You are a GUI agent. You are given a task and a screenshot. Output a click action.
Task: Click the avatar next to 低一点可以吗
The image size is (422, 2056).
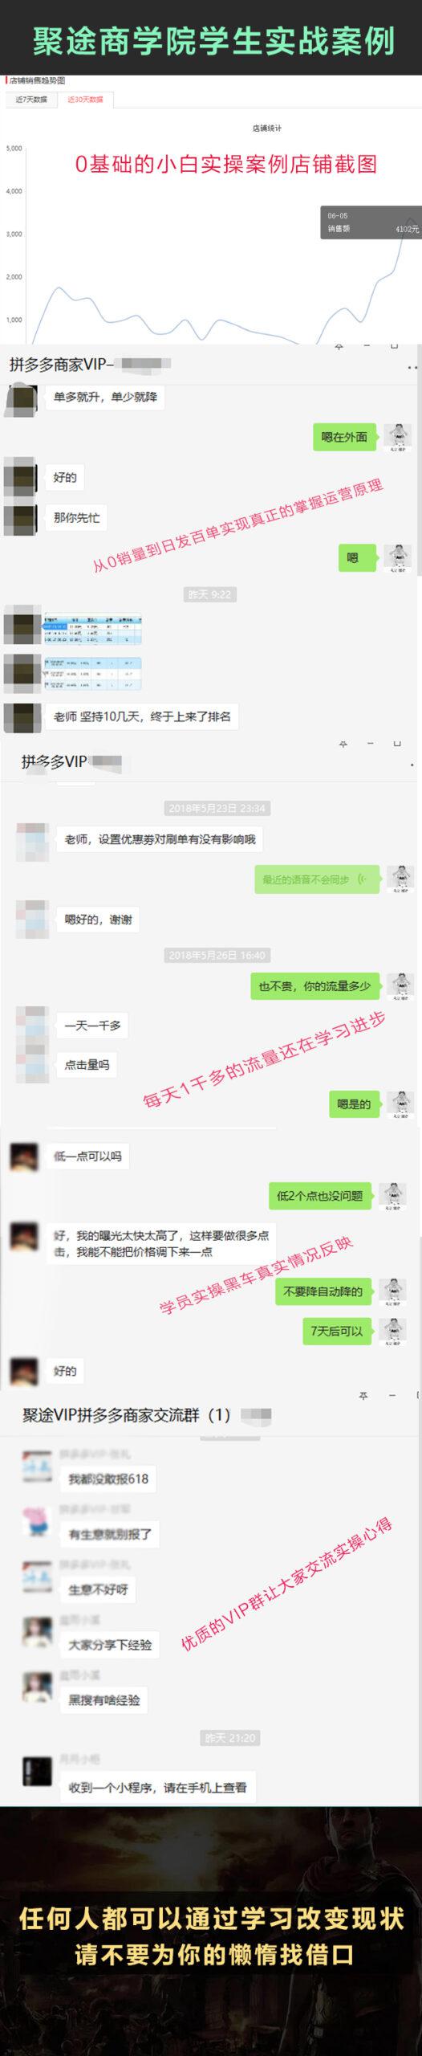pyautogui.click(x=24, y=1157)
